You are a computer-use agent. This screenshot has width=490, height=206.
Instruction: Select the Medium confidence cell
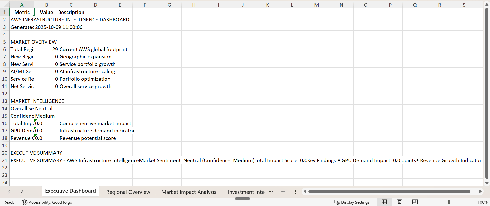tap(47, 116)
